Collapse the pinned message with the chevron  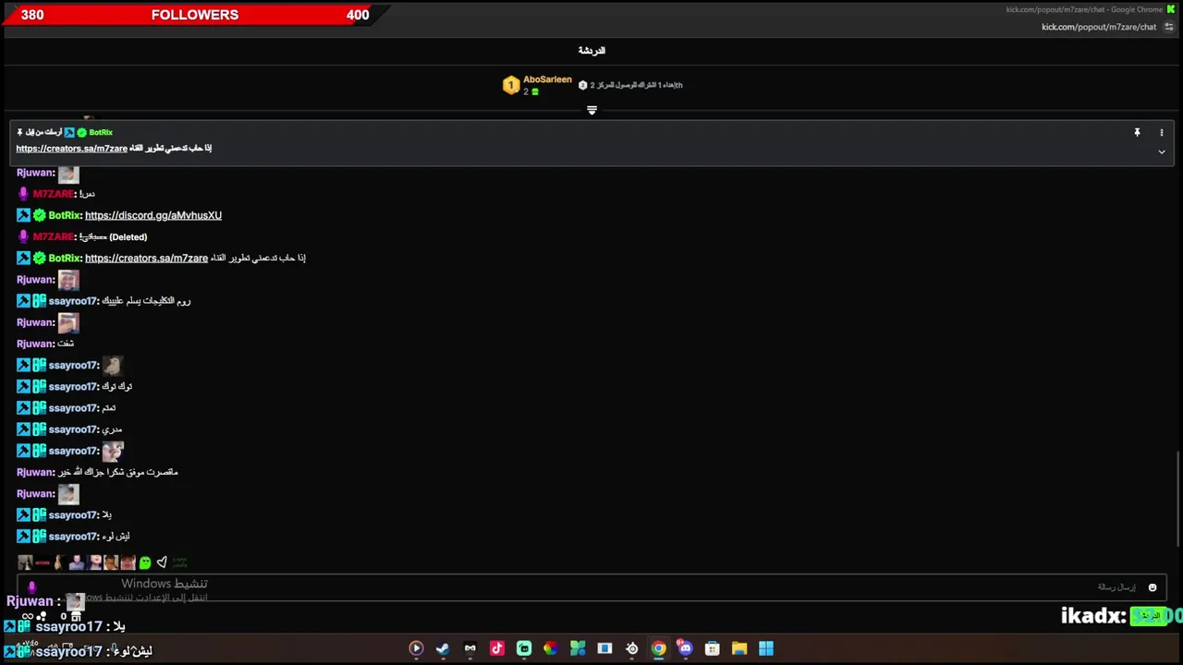1162,151
